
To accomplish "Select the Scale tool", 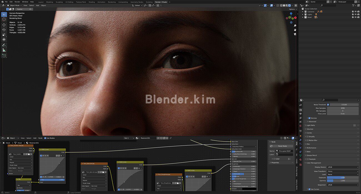I will pyautogui.click(x=4, y=35).
